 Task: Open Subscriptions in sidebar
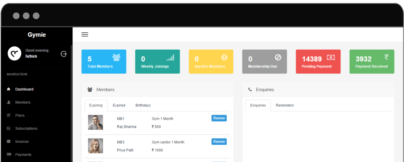pyautogui.click(x=26, y=128)
